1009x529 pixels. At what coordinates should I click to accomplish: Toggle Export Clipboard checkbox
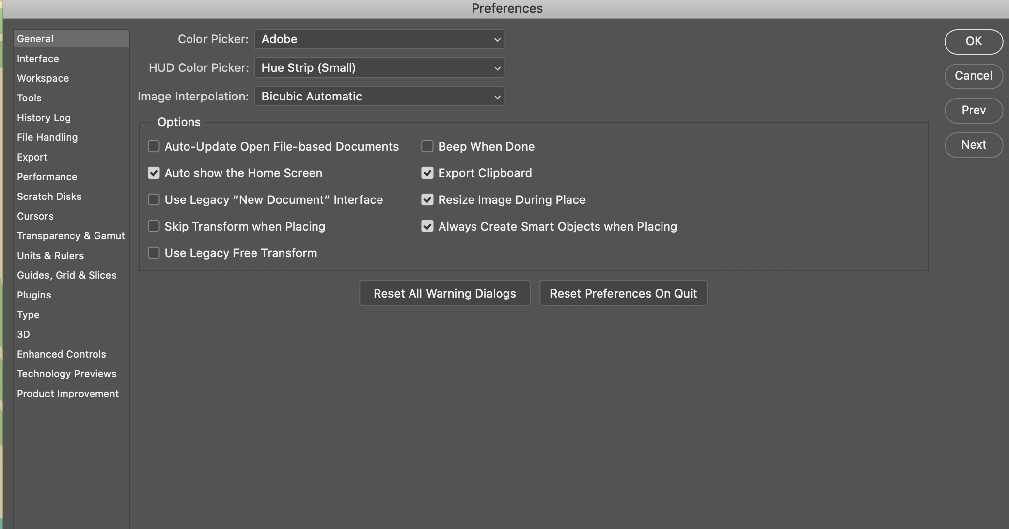[x=427, y=173]
